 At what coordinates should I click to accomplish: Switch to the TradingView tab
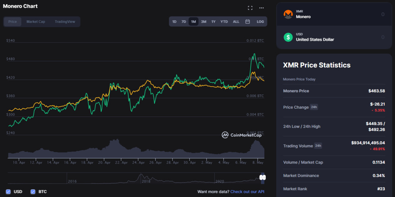[65, 22]
